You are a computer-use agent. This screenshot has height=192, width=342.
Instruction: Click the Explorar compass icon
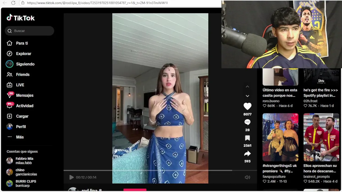point(10,54)
